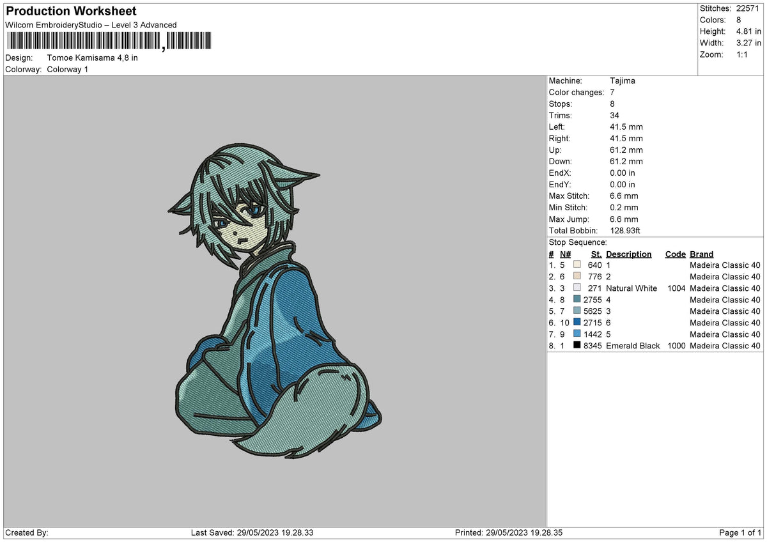Image resolution: width=767 pixels, height=542 pixels.
Task: Click the Left value 41.5 mm
Action: coord(626,127)
